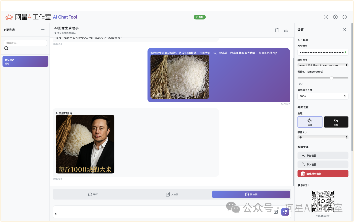The height and width of the screenshot is (222, 354).
Task: Adjust the Temperature slider handle
Action: pyautogui.click(x=331, y=78)
